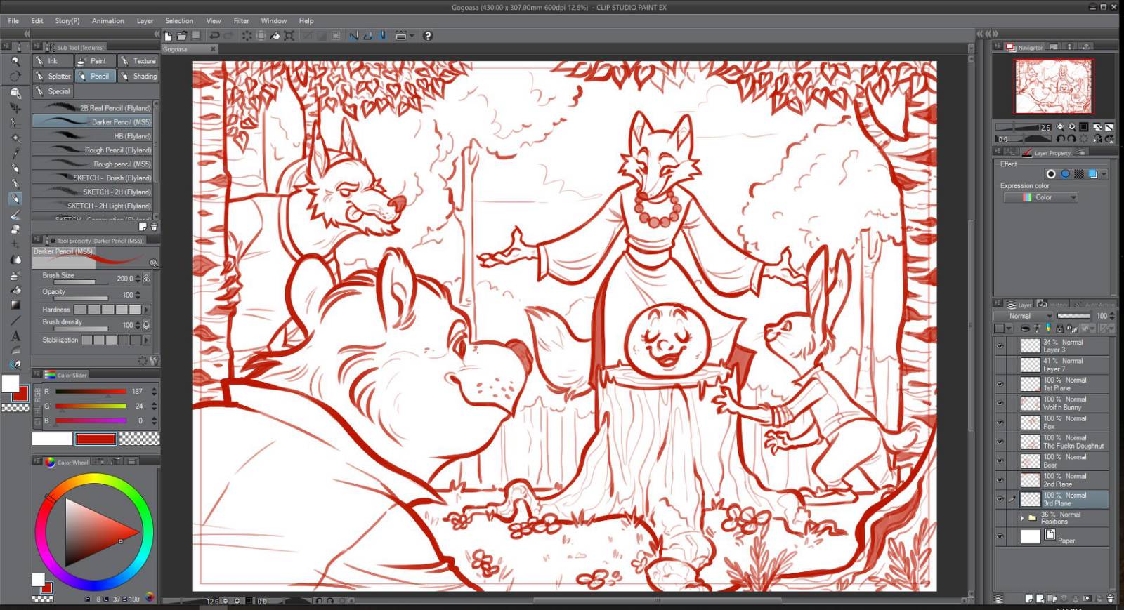The image size is (1124, 610).
Task: Undo the last action
Action: point(215,36)
